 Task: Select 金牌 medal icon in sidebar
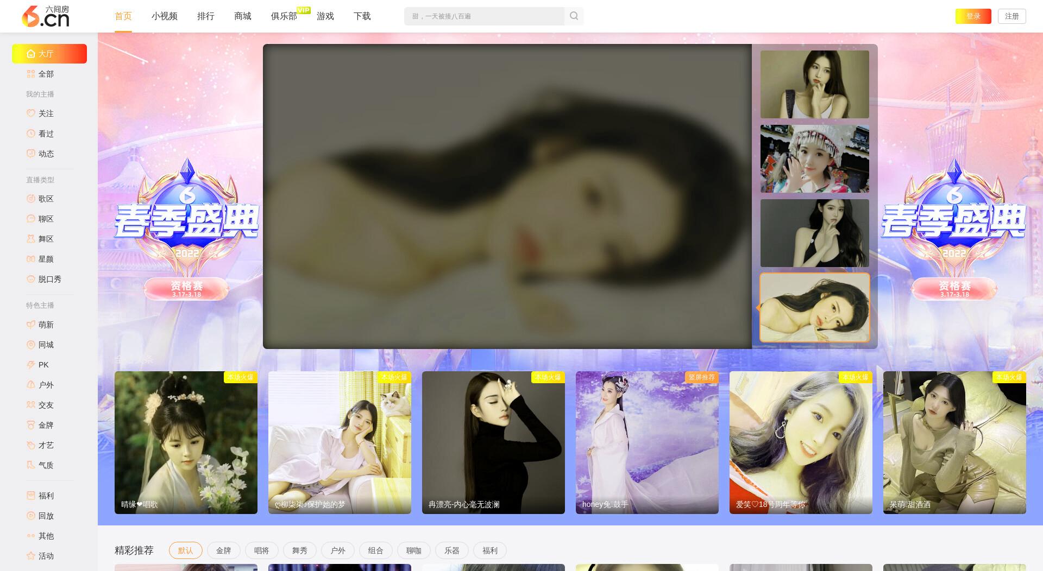tap(31, 425)
